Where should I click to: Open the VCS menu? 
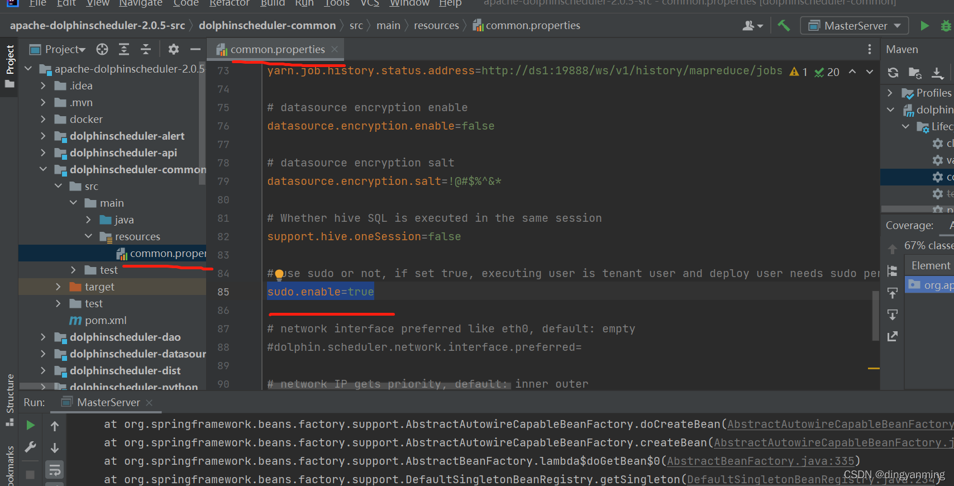pos(370,3)
